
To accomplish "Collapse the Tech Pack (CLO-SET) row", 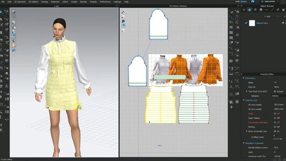I will coord(247,91).
